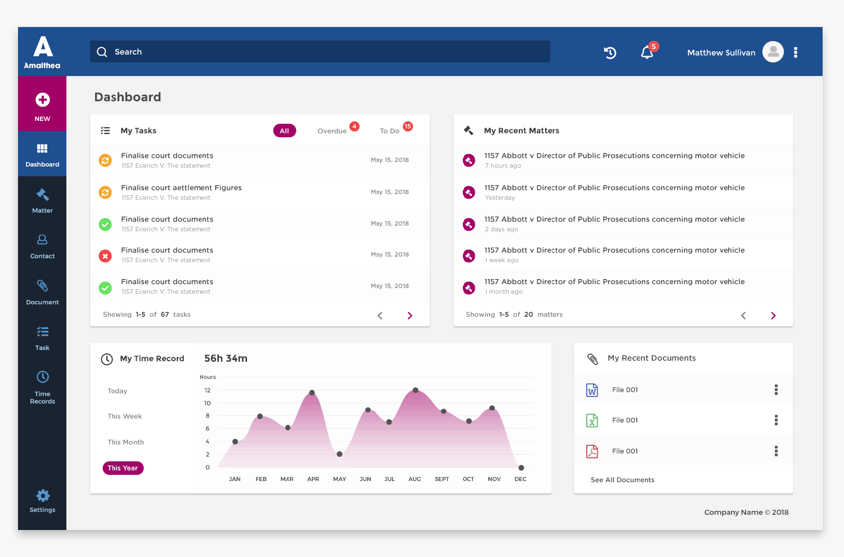Click the history clock icon in header
The image size is (844, 557).
click(610, 52)
